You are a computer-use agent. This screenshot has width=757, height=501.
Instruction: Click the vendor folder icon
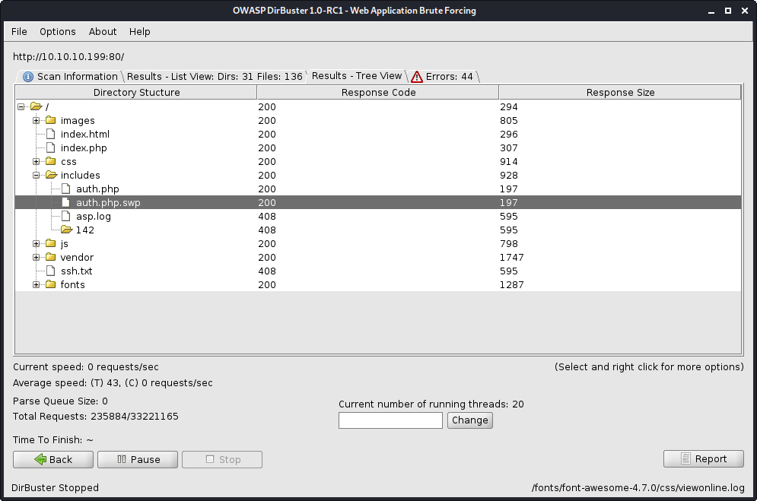point(50,257)
